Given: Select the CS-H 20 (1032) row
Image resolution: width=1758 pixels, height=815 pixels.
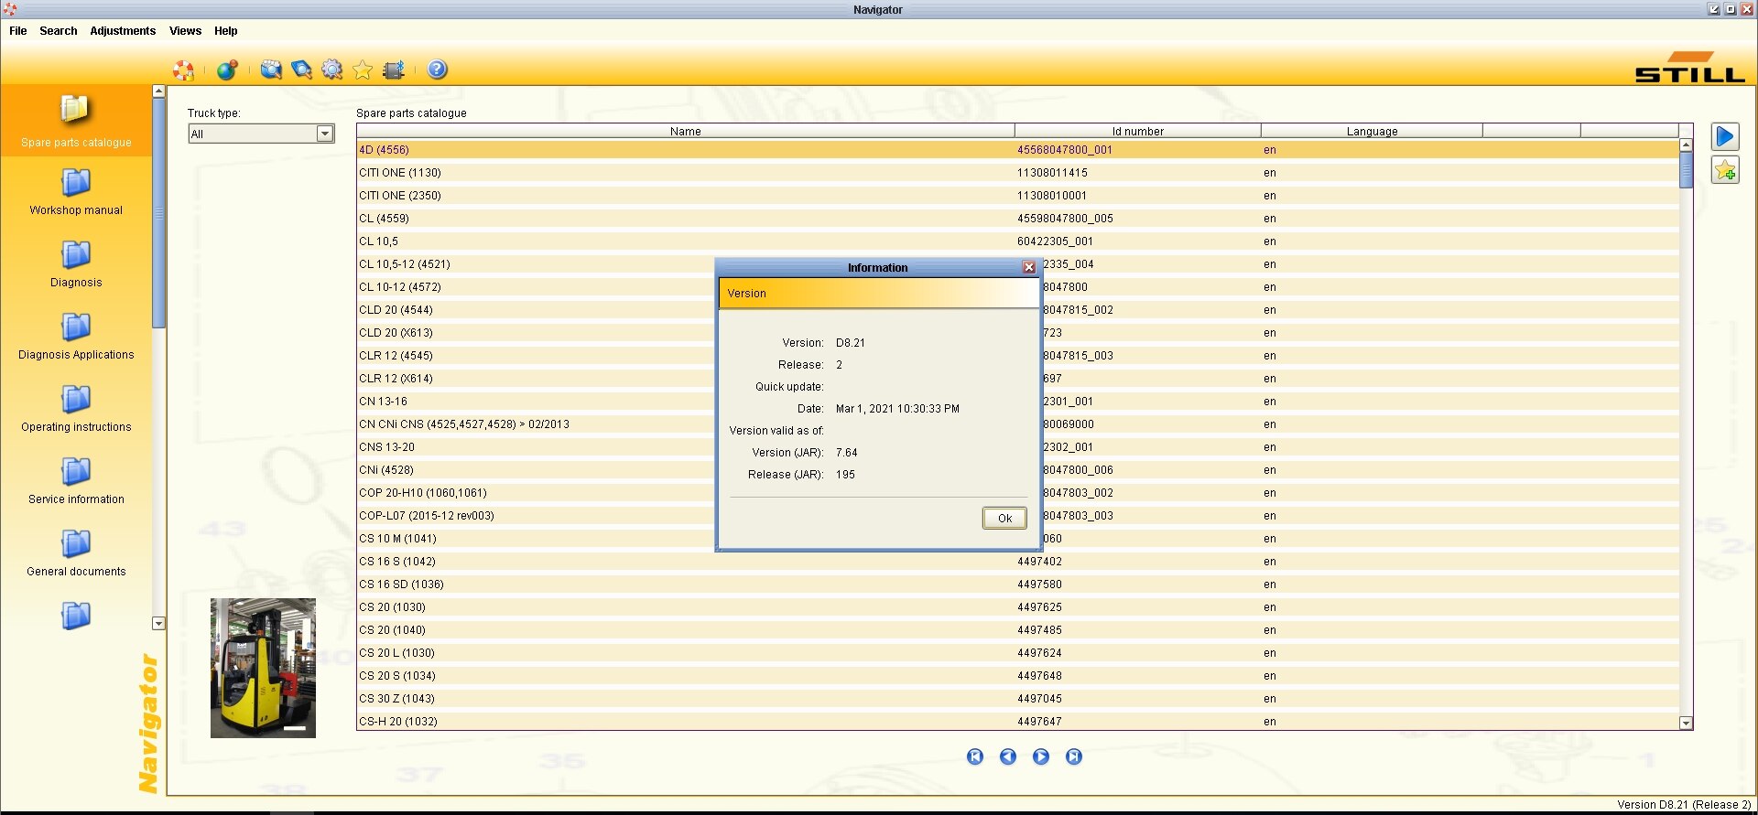Looking at the screenshot, I should click(x=1017, y=722).
